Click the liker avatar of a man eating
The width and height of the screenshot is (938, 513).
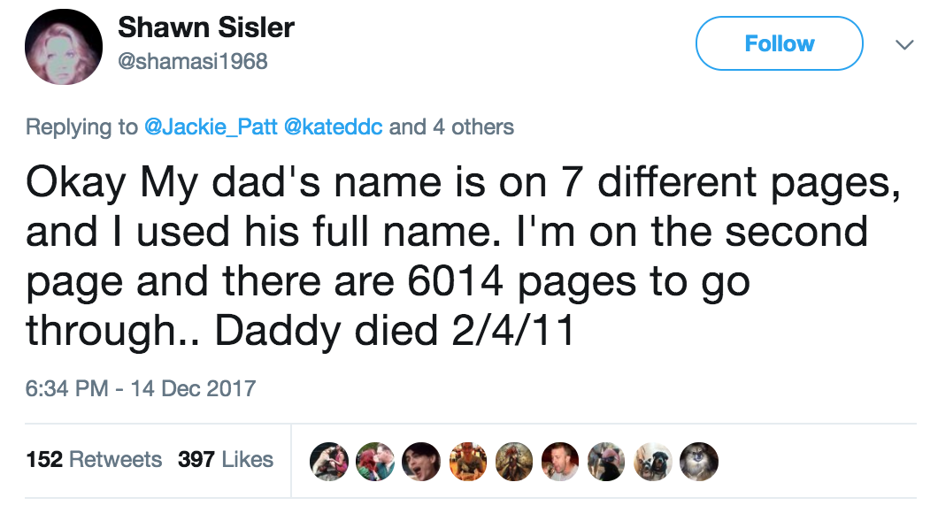pos(560,460)
